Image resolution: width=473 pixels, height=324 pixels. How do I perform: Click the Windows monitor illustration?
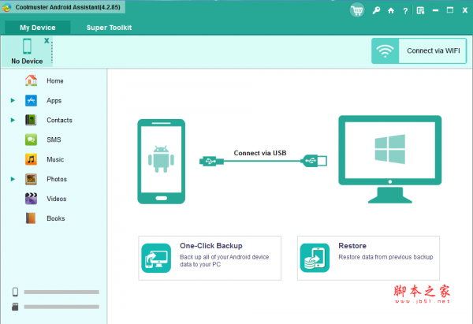click(390, 159)
